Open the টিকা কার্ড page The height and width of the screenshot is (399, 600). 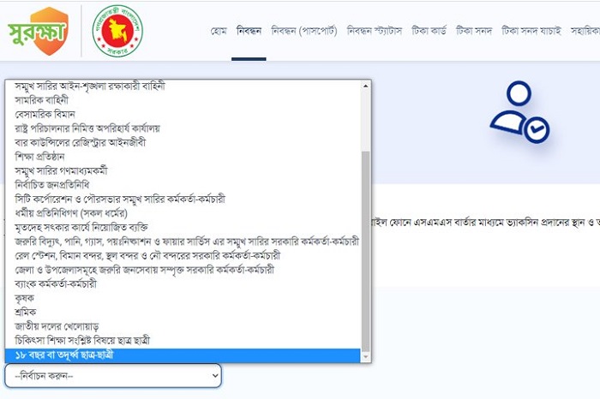tap(429, 31)
